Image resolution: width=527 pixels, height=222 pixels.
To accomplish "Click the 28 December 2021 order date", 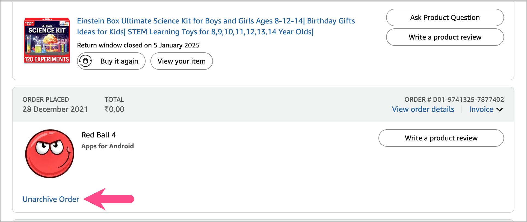I will pyautogui.click(x=55, y=109).
